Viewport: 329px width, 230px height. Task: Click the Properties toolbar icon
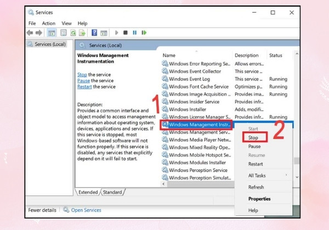pos(64,33)
